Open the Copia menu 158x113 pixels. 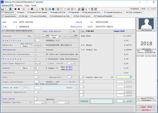click(27, 5)
